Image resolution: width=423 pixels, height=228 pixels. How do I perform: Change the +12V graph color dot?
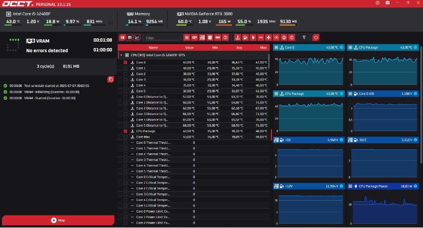pyautogui.click(x=341, y=186)
